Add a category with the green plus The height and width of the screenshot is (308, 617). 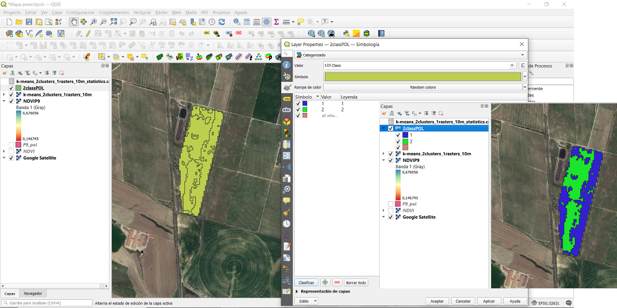tap(325, 283)
